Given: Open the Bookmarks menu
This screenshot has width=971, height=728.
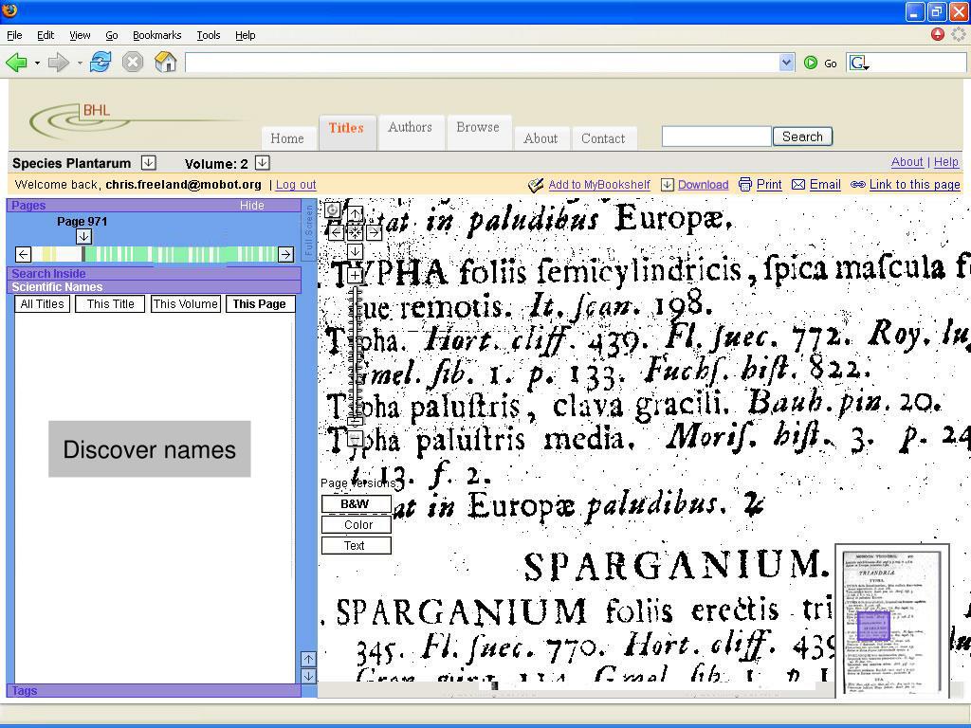Looking at the screenshot, I should point(156,35).
